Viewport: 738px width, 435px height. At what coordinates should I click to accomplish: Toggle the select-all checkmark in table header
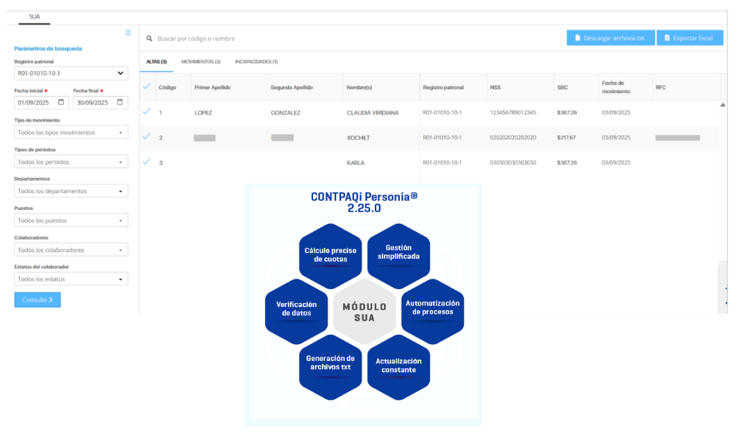[147, 87]
